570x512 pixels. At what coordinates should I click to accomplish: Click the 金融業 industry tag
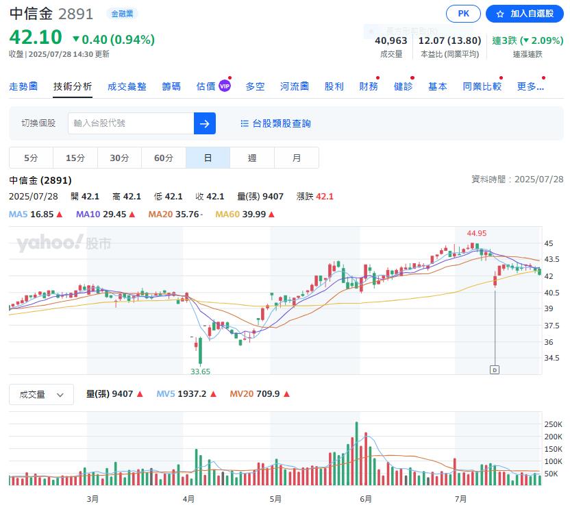point(122,14)
